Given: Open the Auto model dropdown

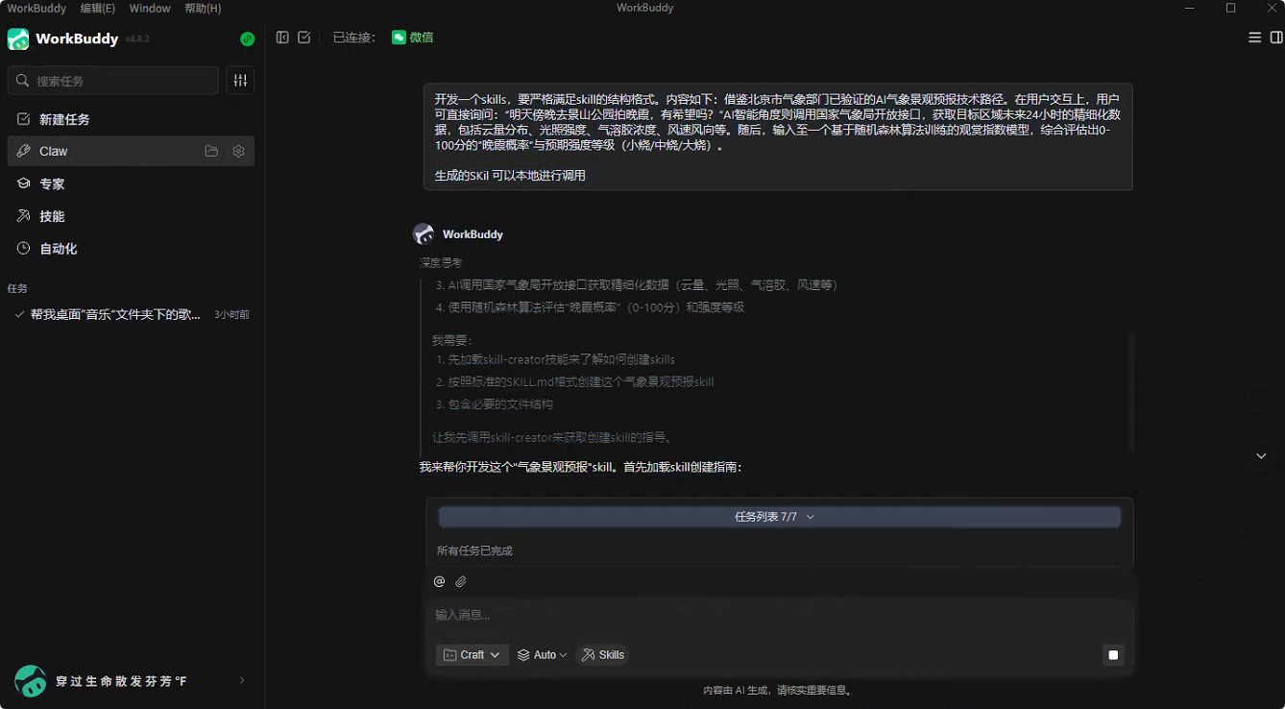Looking at the screenshot, I should (543, 655).
